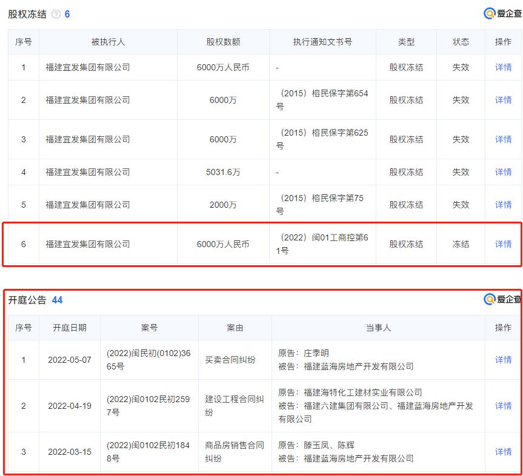
Task: Click the blue count 6 next to 股权冻结
Action: click(x=67, y=14)
